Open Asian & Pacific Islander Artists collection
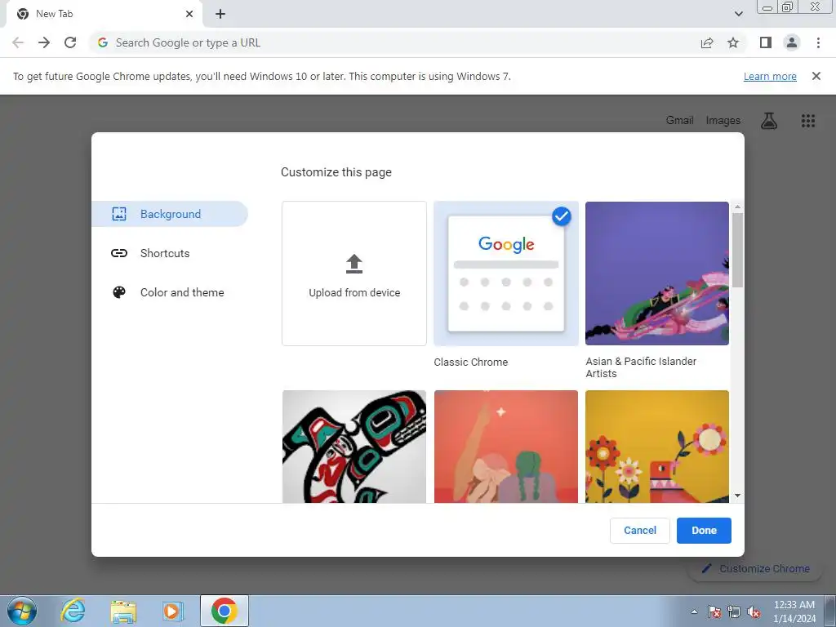 click(x=657, y=273)
